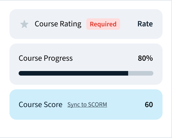The height and width of the screenshot is (138, 172).
Task: Click the far right end of the progress bar
Action: (x=152, y=73)
